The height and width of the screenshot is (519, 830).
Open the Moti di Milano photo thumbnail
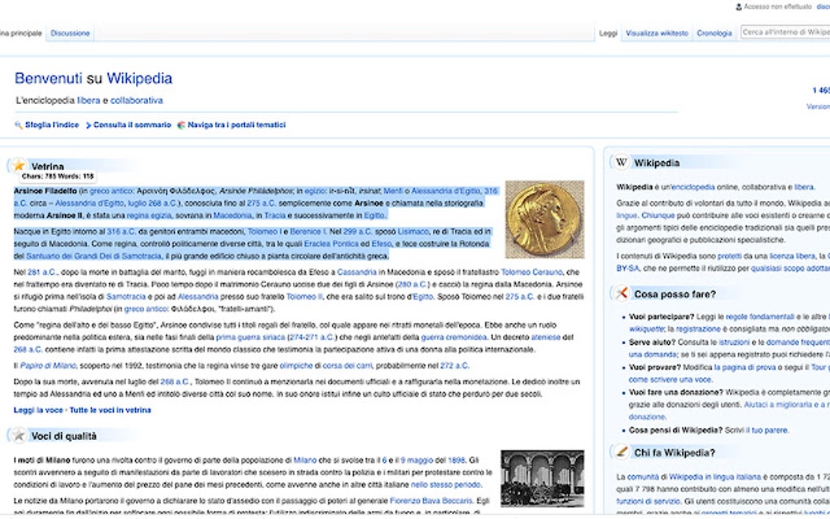point(543,478)
